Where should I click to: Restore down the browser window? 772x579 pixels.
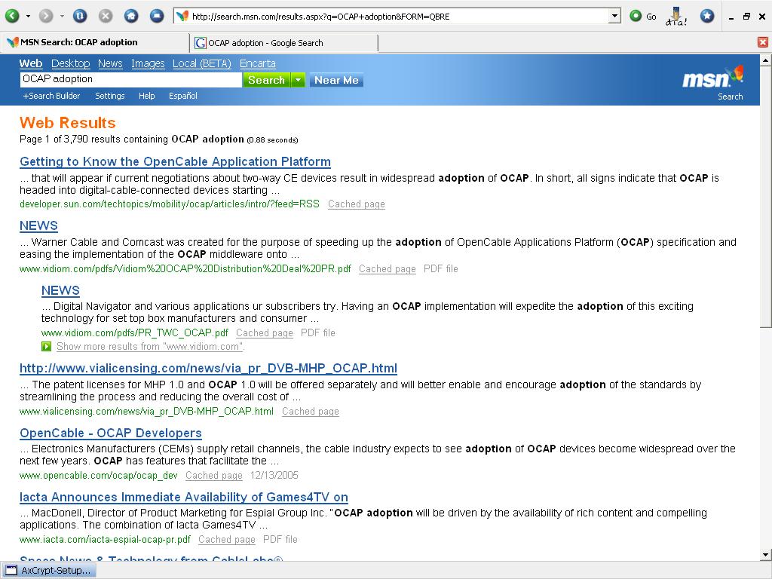747,17
